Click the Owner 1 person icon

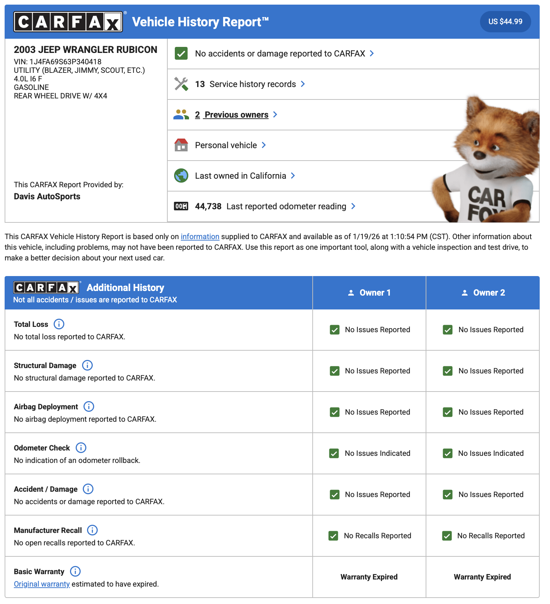point(351,293)
